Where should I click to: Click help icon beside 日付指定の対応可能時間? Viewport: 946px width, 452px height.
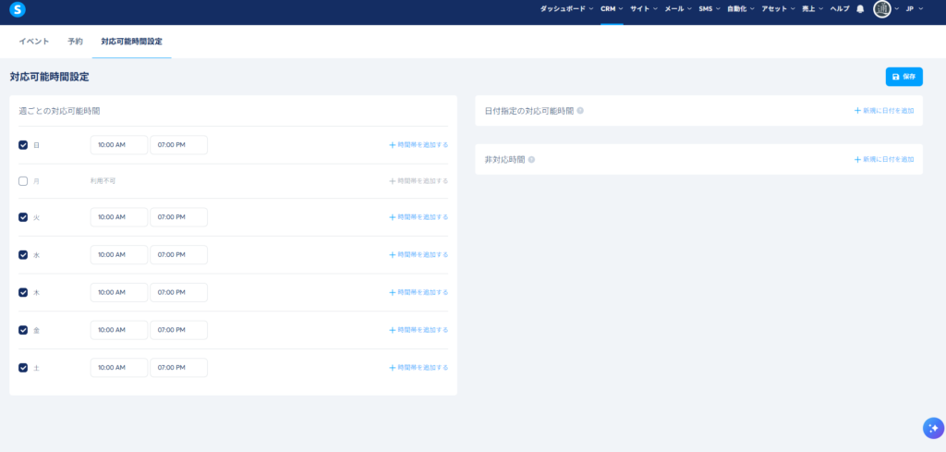pyautogui.click(x=580, y=111)
